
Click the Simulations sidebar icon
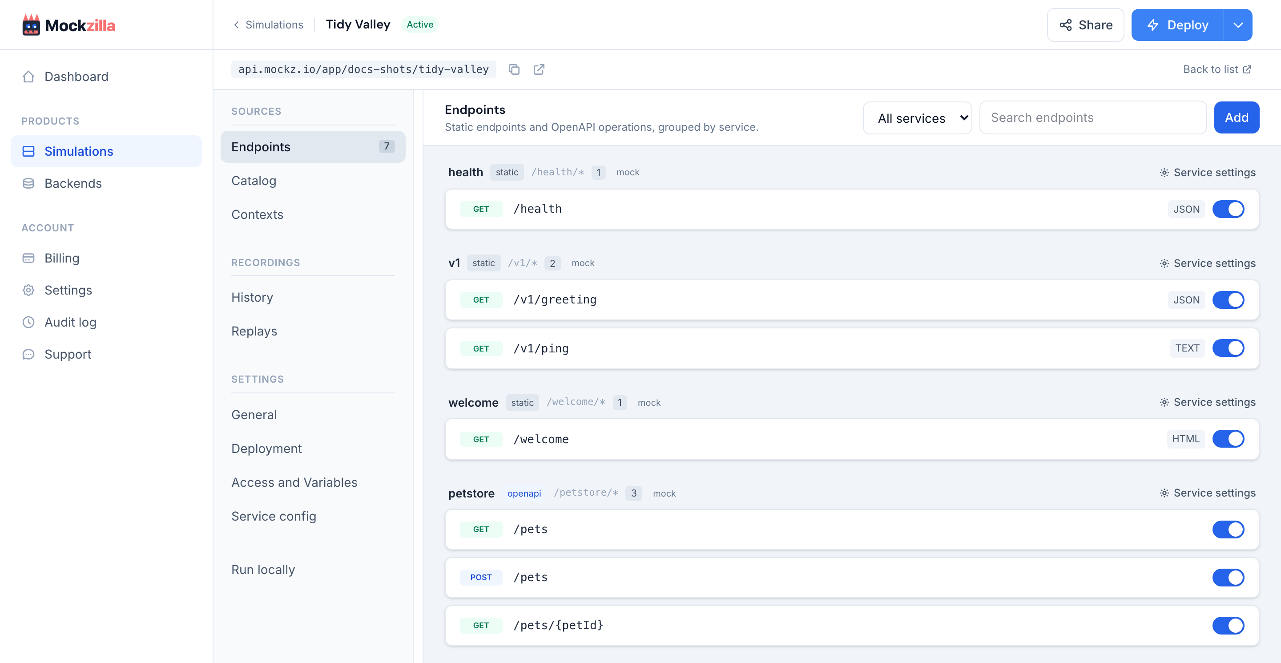point(28,151)
